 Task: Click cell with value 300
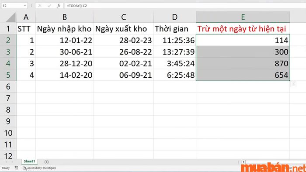click(243, 52)
